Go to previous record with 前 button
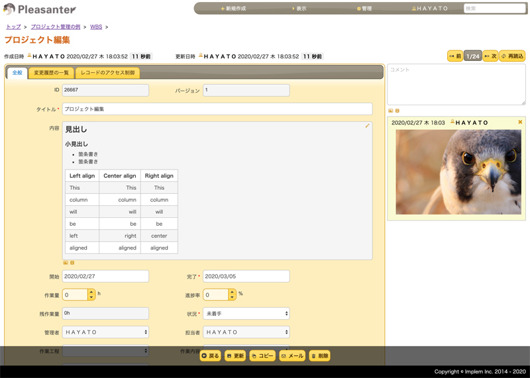Image resolution: width=530 pixels, height=378 pixels. (x=455, y=56)
